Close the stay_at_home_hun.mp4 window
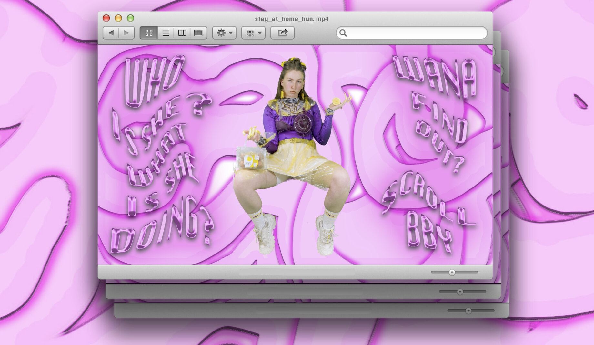This screenshot has width=594, height=345. [x=106, y=18]
